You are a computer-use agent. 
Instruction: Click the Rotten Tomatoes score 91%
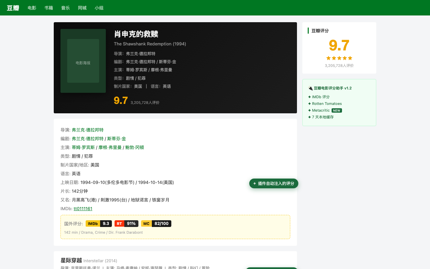131,224
